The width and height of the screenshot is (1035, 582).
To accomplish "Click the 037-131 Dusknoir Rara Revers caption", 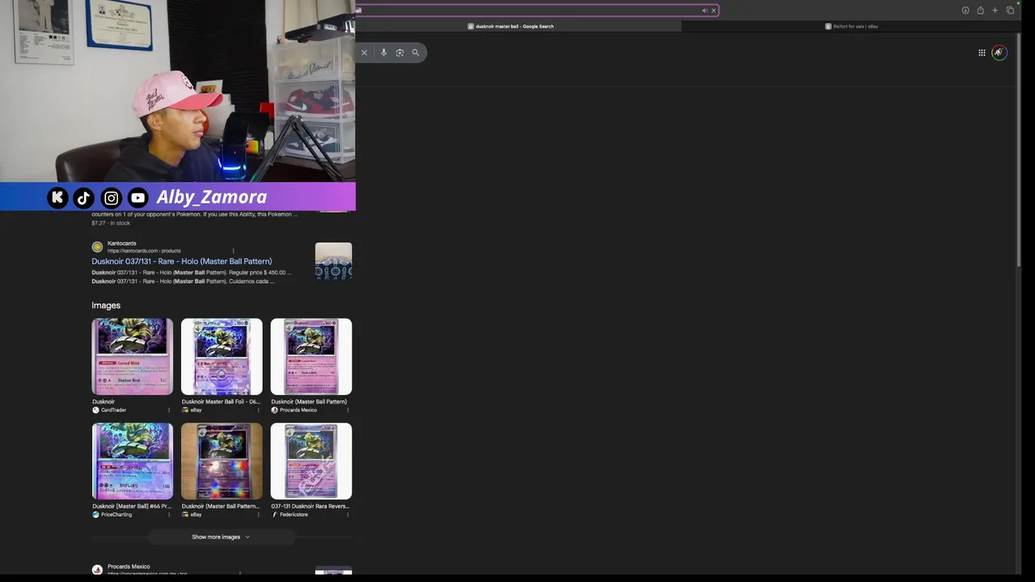I will pyautogui.click(x=310, y=506).
